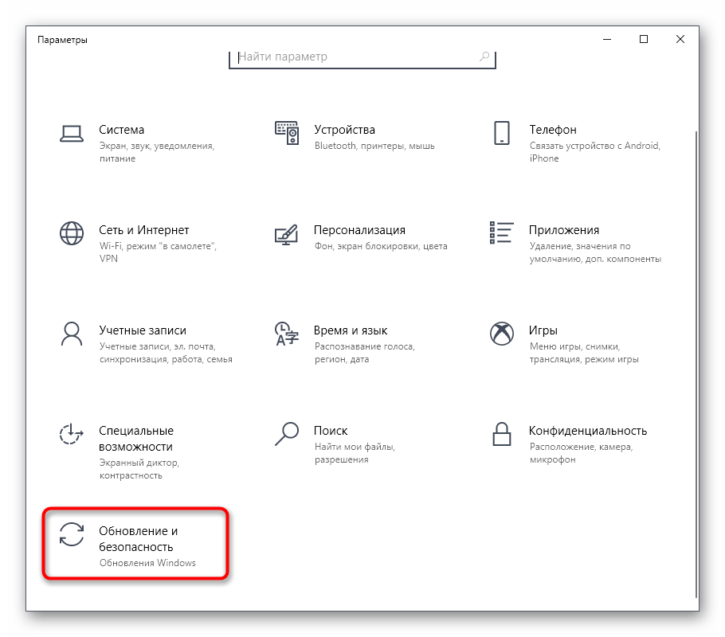This screenshot has width=725, height=637.
Task: Maximize the Параметры window
Action: (x=644, y=39)
